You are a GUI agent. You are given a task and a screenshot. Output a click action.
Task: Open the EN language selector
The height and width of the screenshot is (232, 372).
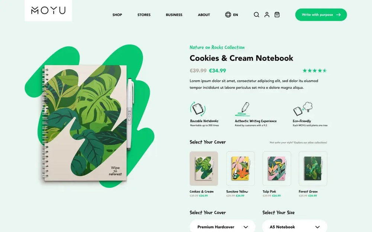235,15
